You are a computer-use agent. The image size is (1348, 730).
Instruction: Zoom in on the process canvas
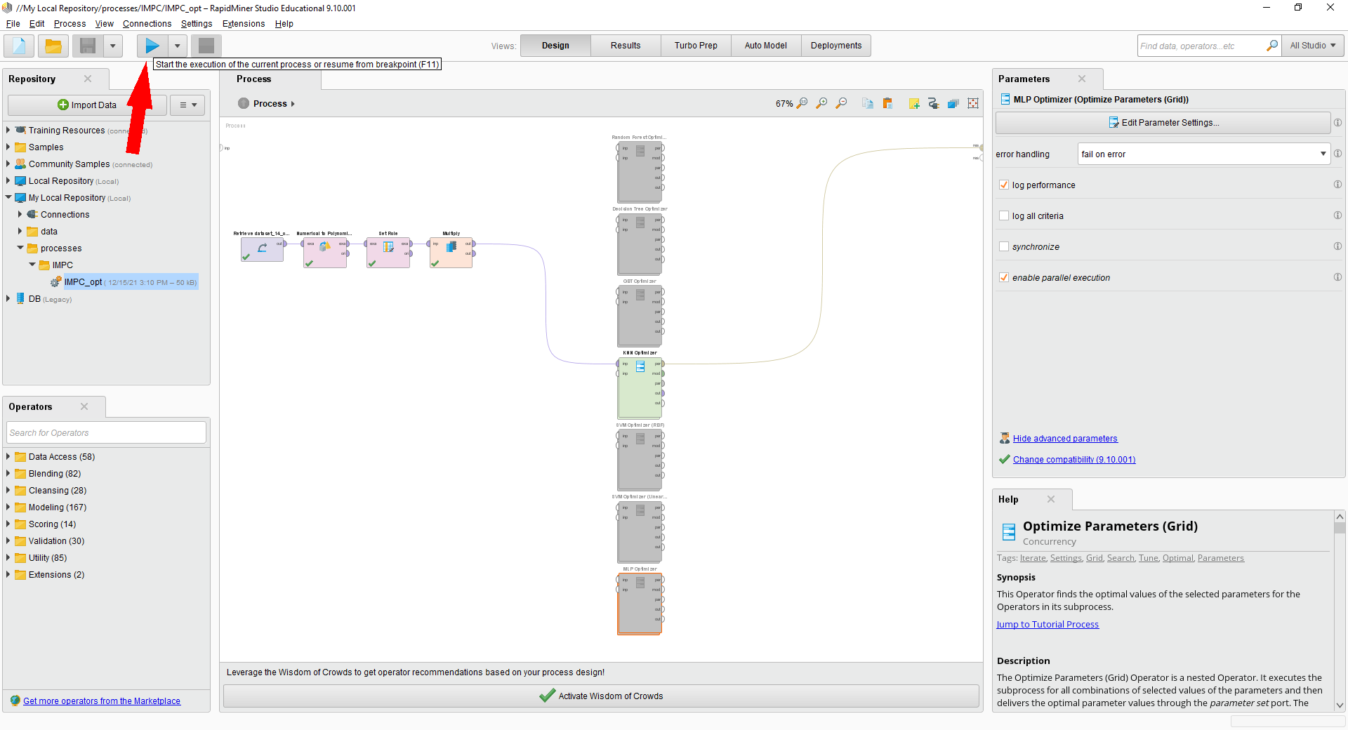pos(822,103)
